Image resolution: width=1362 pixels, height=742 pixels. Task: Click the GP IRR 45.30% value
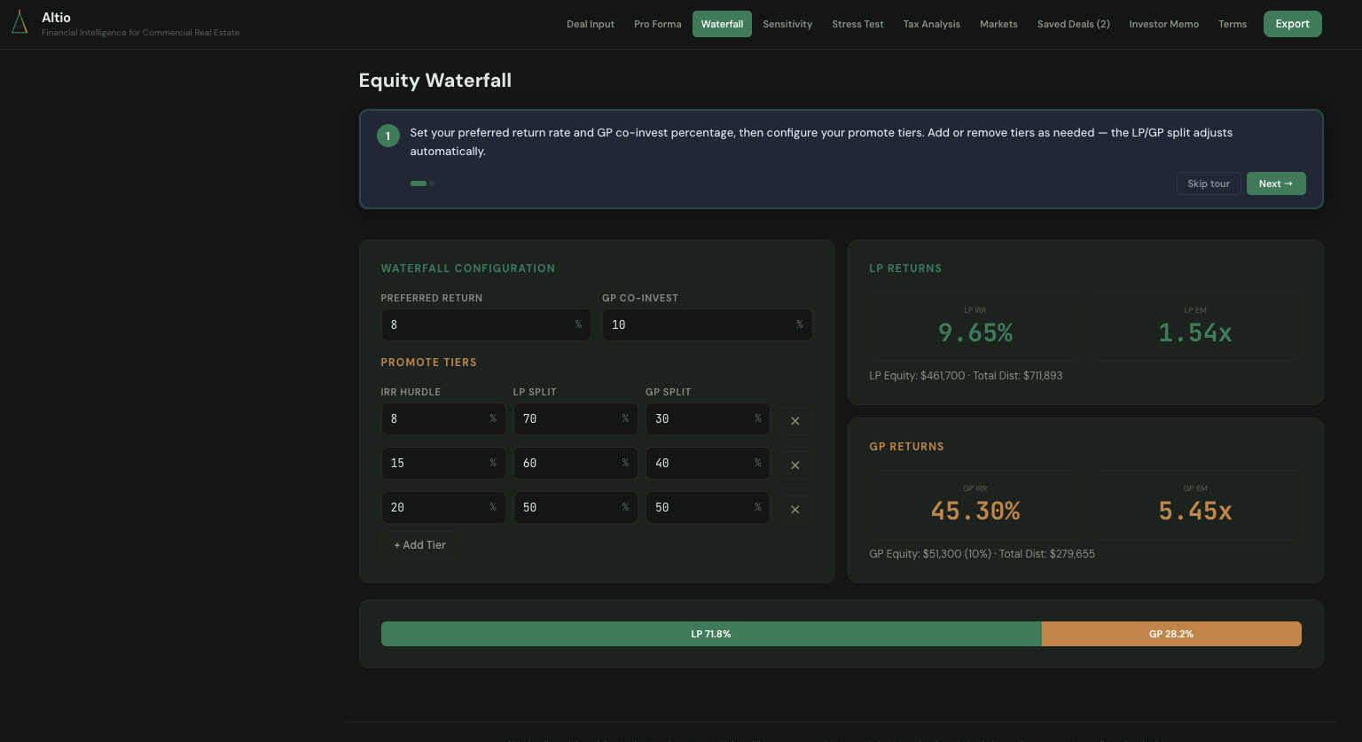coord(975,511)
